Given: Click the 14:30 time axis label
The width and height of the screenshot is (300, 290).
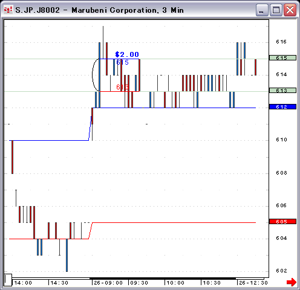Looking at the screenshot, I should 59,283.
